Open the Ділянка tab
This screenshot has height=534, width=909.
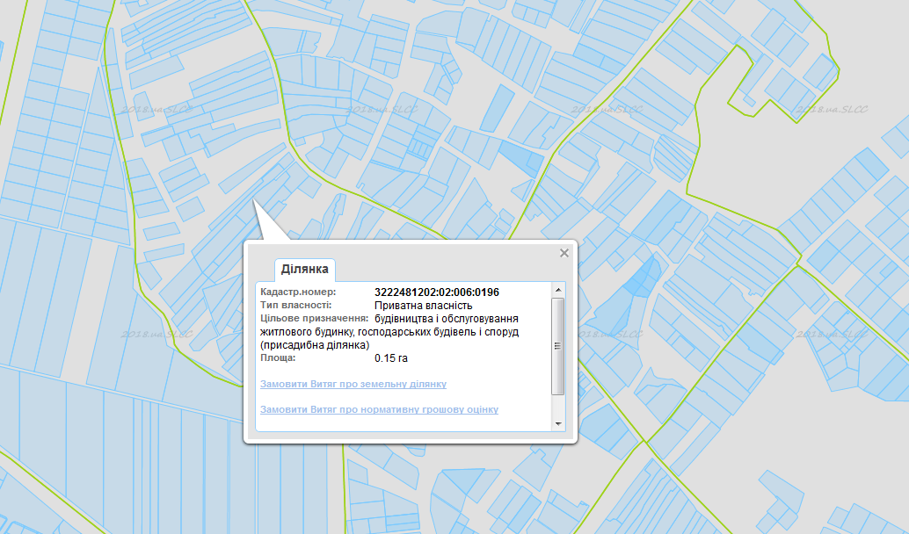coord(304,270)
